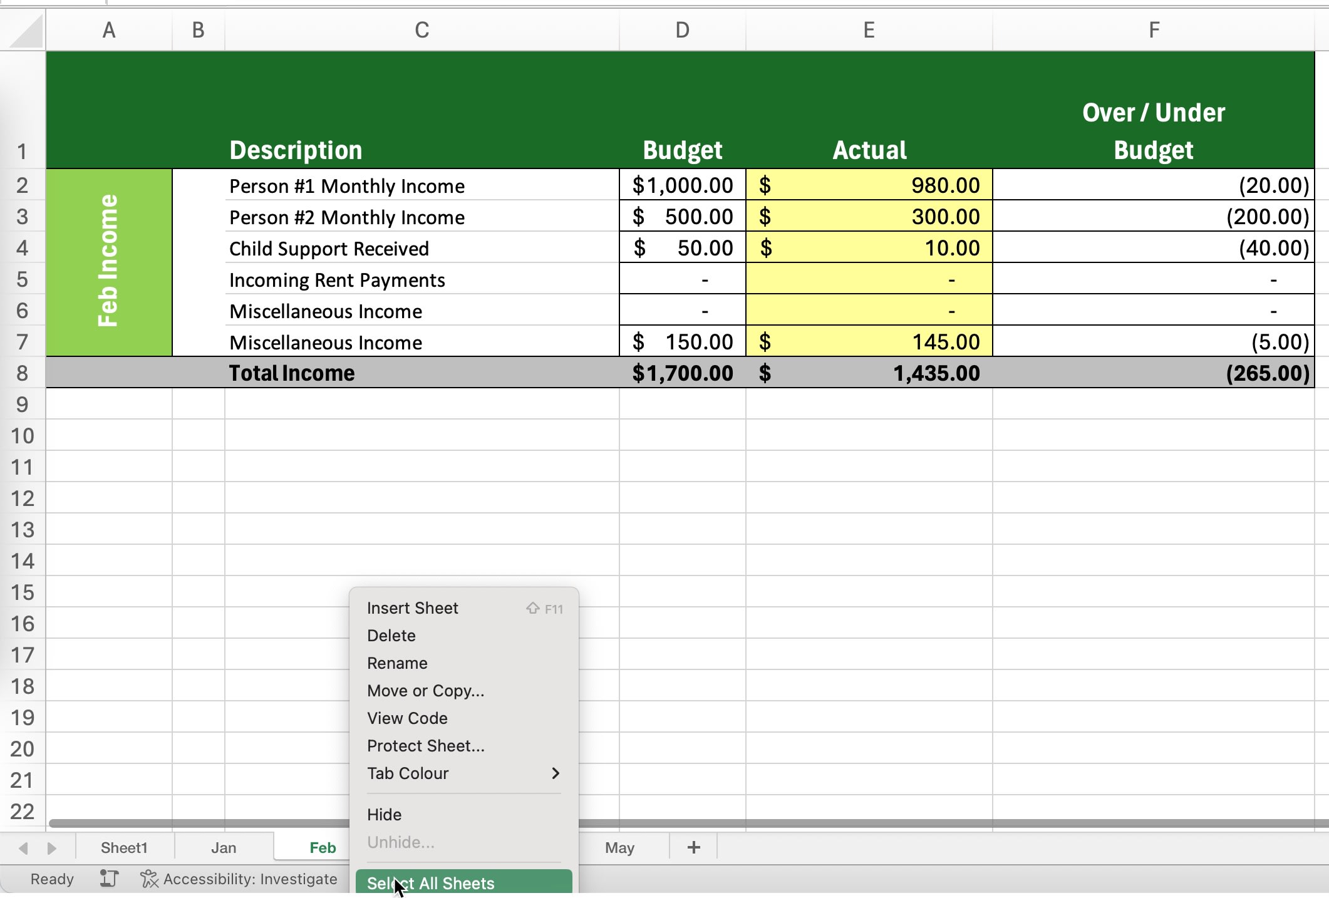This screenshot has width=1329, height=898.
Task: Open Protect Sheet from the context menu
Action: (x=425, y=746)
